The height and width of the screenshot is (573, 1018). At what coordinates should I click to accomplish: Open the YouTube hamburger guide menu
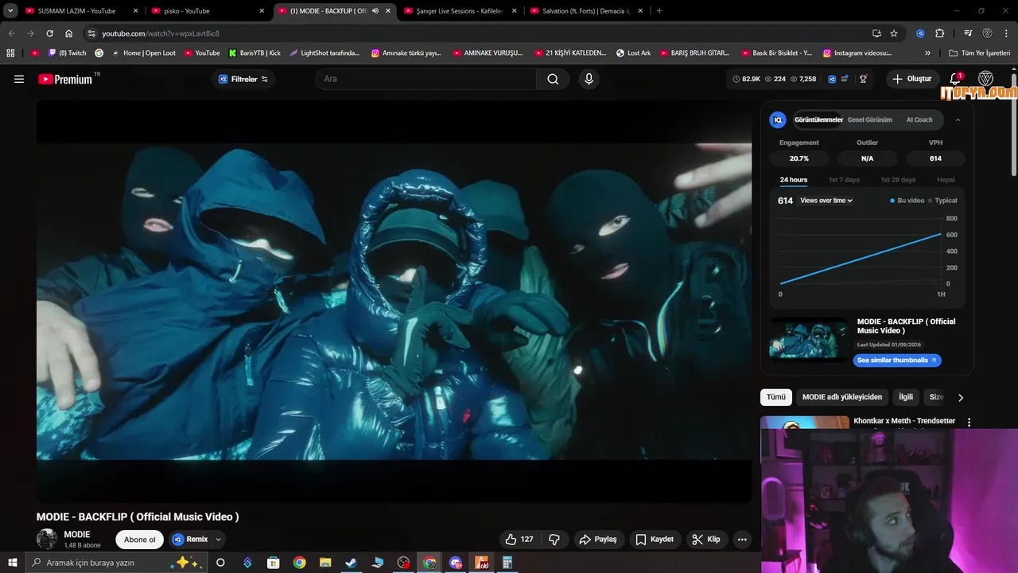[19, 79]
